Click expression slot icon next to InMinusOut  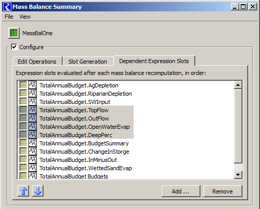pyautogui.click(x=33, y=160)
